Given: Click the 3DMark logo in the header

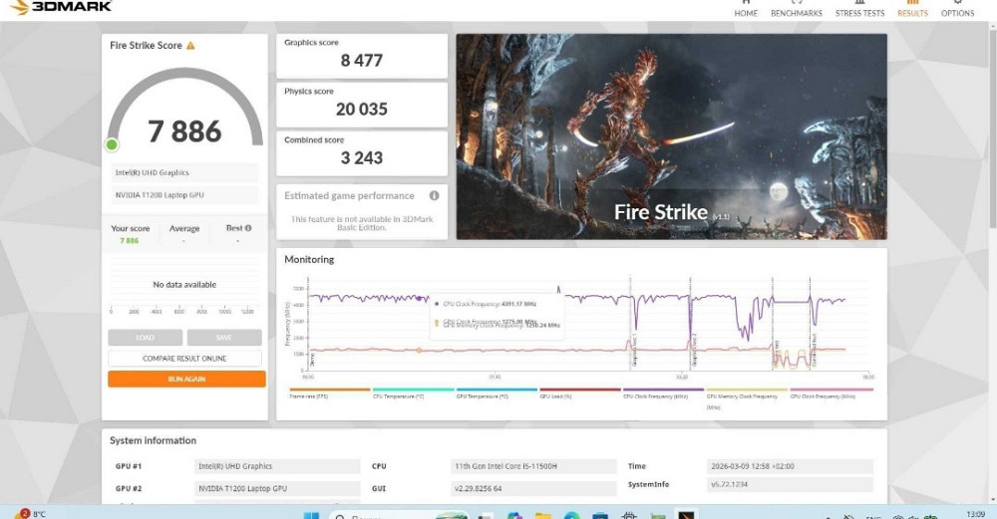Looking at the screenshot, I should pos(60,7).
